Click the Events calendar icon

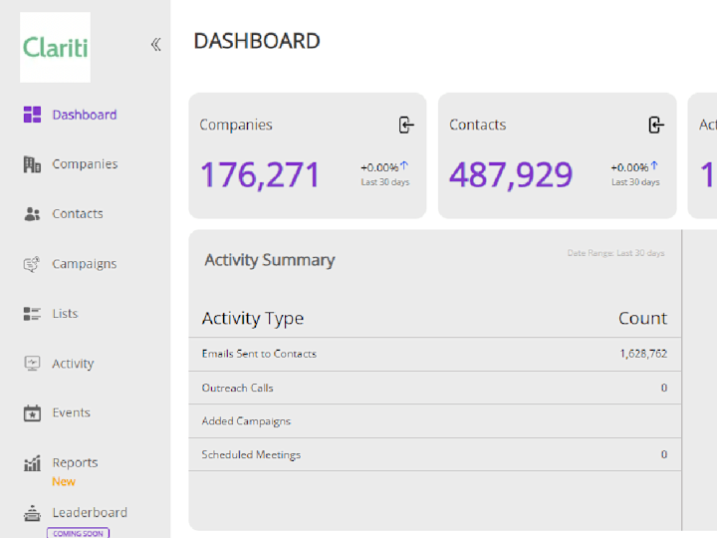(x=32, y=413)
